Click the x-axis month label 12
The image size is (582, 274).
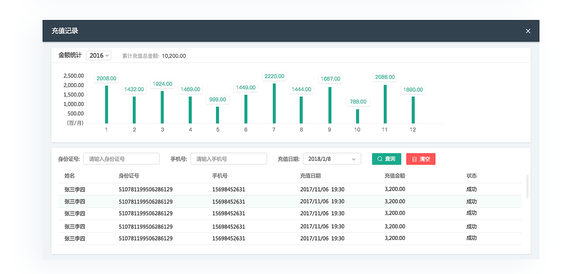[413, 130]
